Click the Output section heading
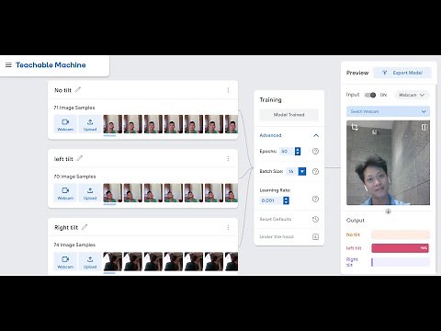Screen dimensions: 441x331 pos(356,221)
